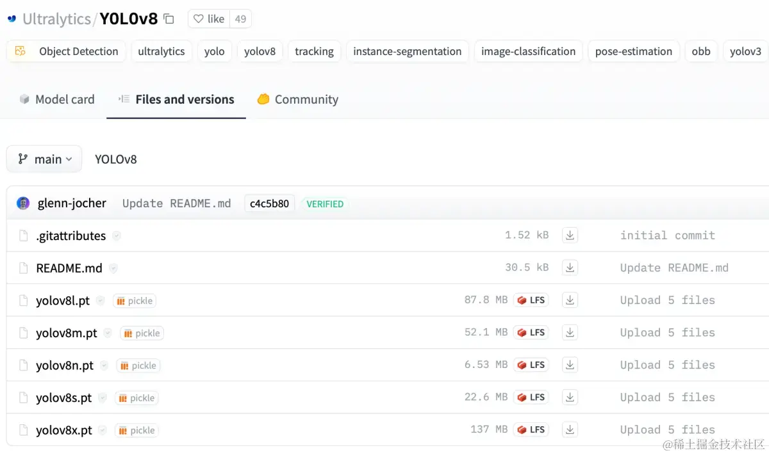Select the yolov8 tag
Viewport: 769px width, 455px height.
click(260, 52)
